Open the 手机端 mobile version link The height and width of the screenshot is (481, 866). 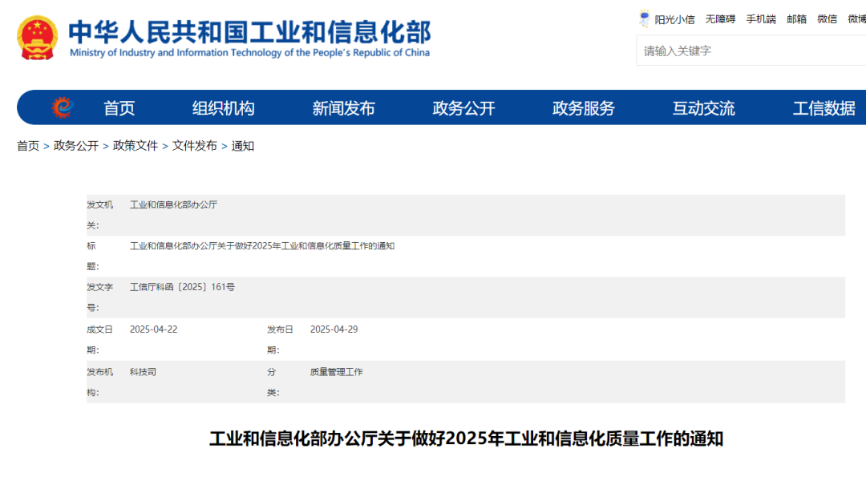coord(761,19)
